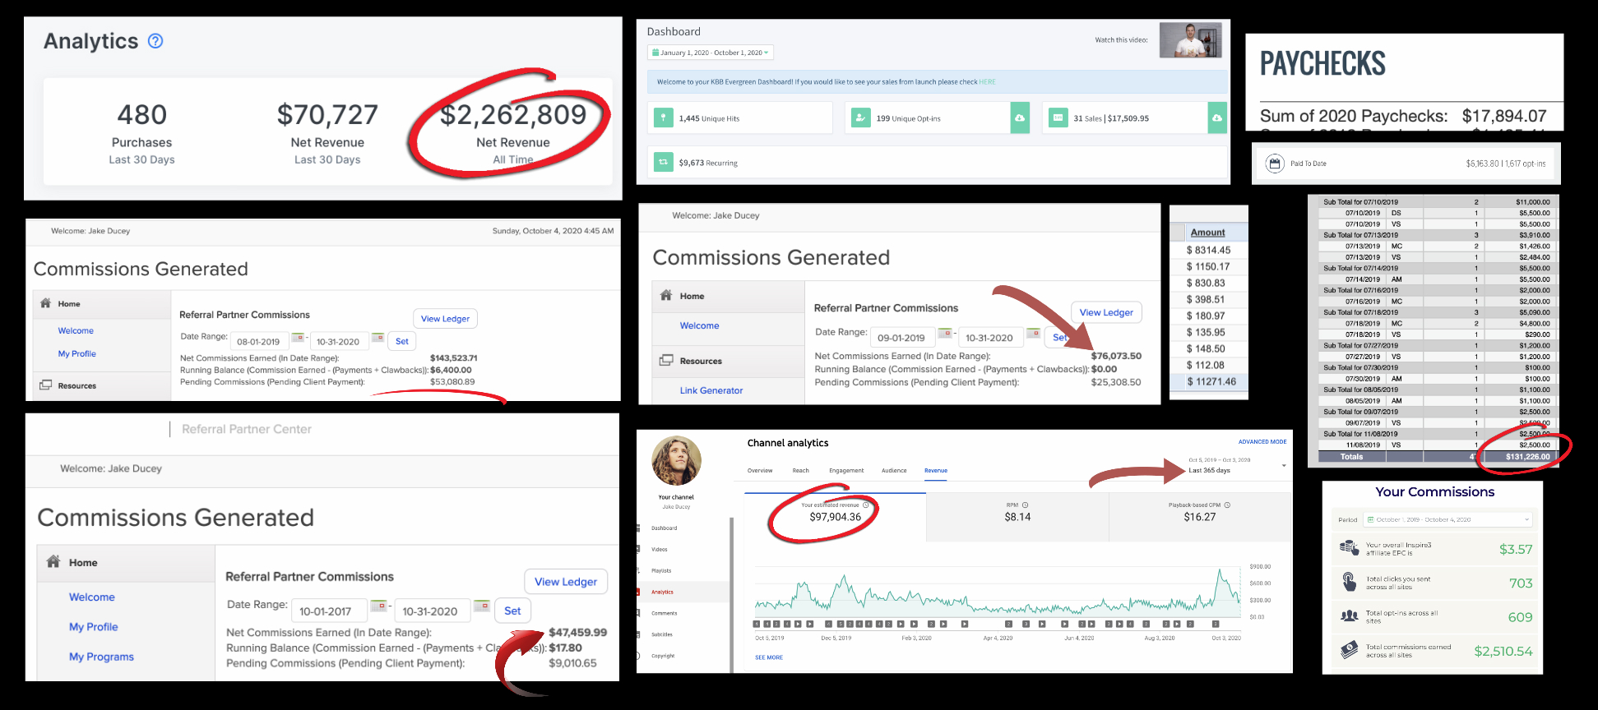Click the info icon beside RPM

[1025, 505]
